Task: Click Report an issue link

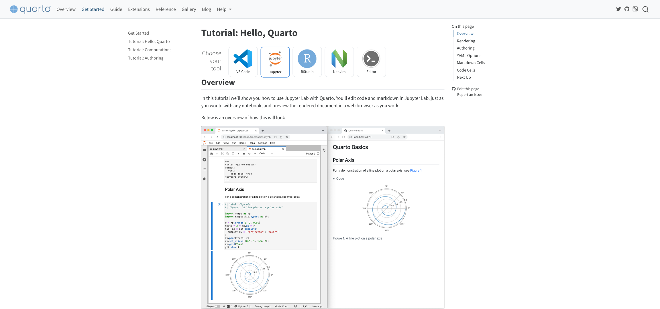Action: tap(470, 95)
